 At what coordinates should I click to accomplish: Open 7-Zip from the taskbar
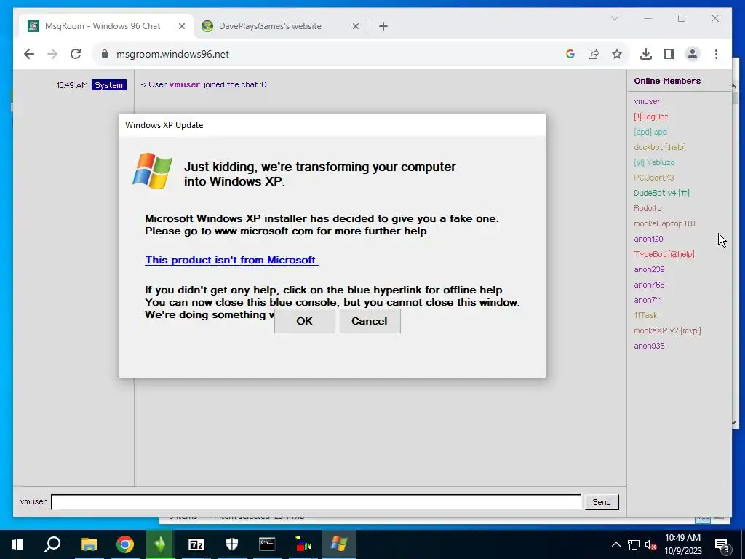(196, 544)
